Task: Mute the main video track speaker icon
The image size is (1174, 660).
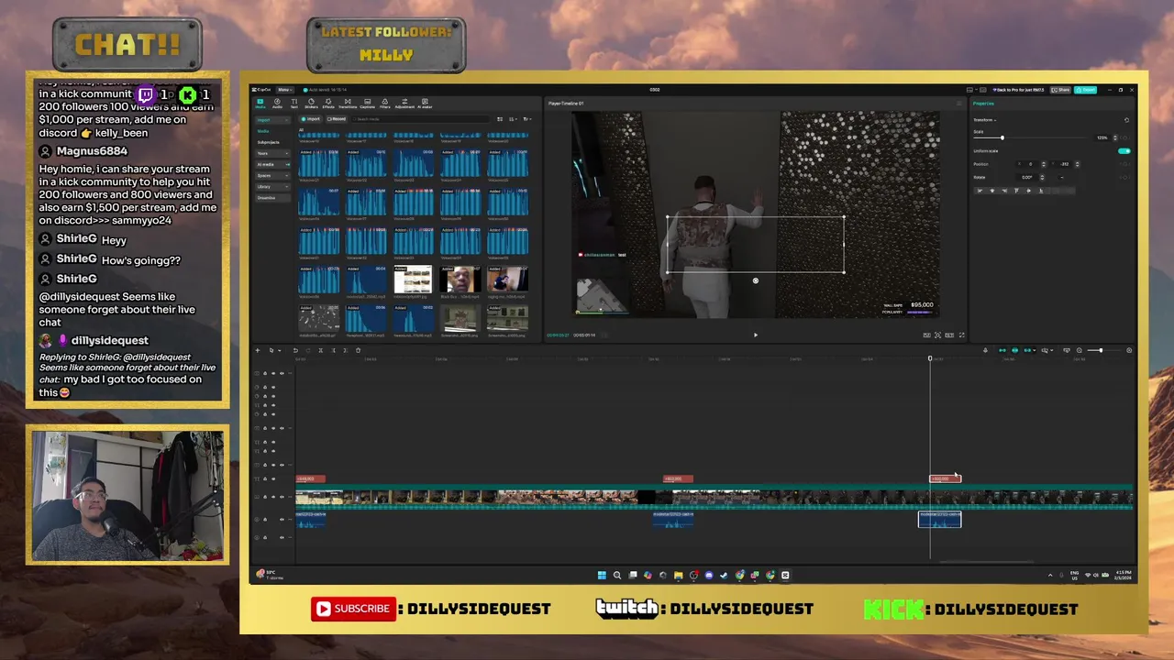Action: pos(282,497)
